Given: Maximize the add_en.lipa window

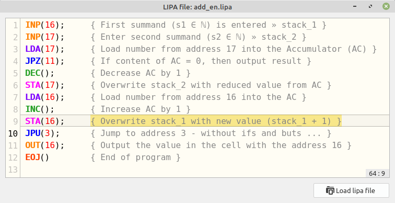Looking at the screenshot, I should click(x=370, y=6).
